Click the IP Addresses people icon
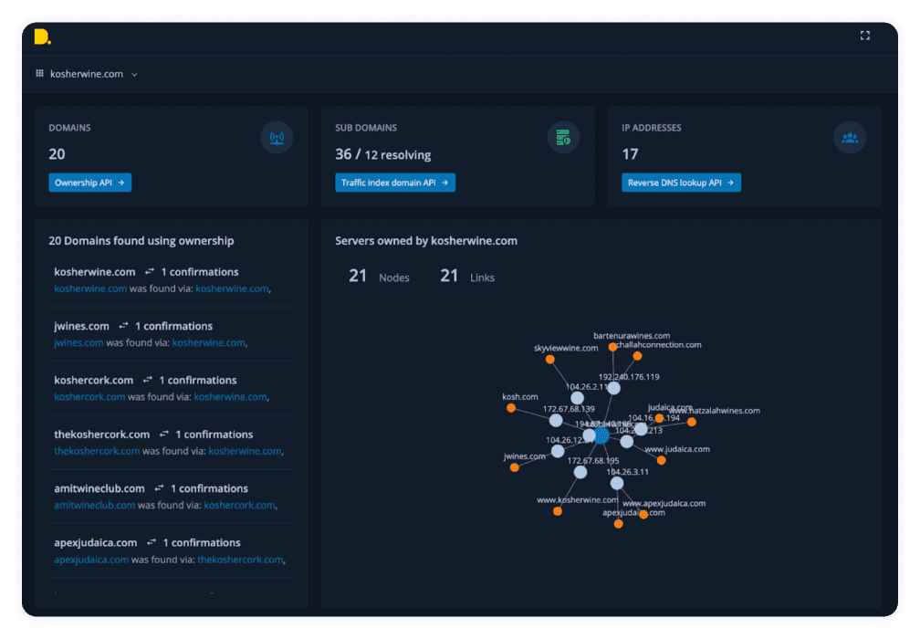Image resolution: width=920 pixels, height=639 pixels. [850, 137]
